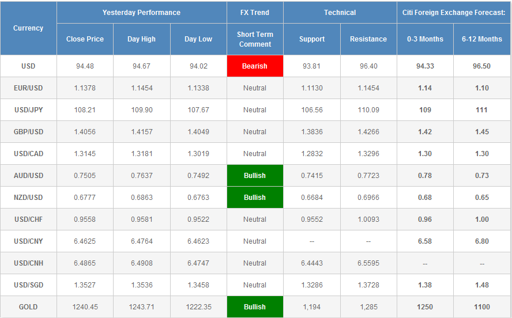
Task: Select the Day Low column header
Action: pyautogui.click(x=198, y=39)
